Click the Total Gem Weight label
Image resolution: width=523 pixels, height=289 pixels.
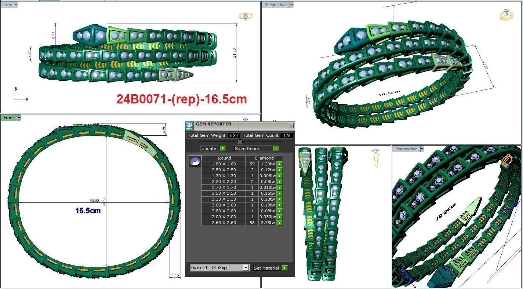pos(207,135)
